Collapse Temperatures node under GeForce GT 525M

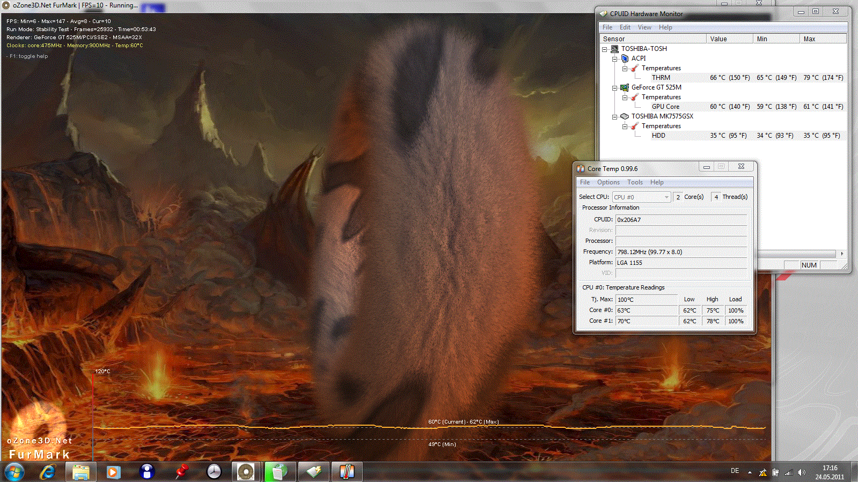[x=625, y=97]
